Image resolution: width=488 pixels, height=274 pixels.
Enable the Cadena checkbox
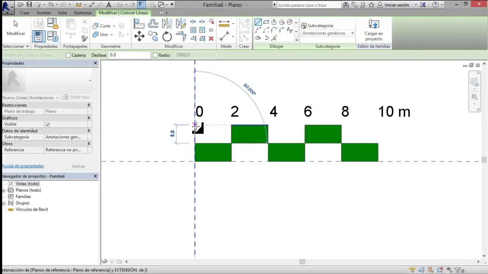pos(69,55)
